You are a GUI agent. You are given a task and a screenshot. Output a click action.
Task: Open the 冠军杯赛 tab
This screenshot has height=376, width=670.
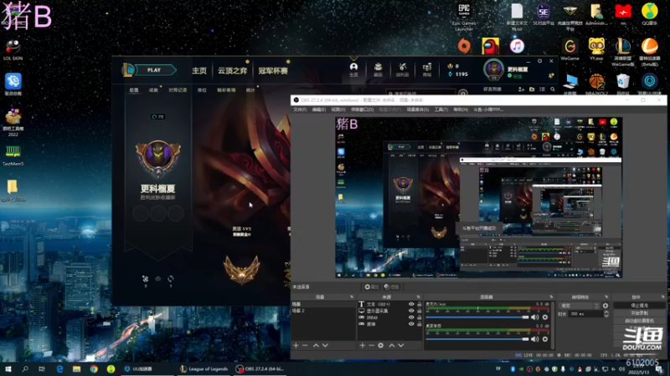pos(273,71)
